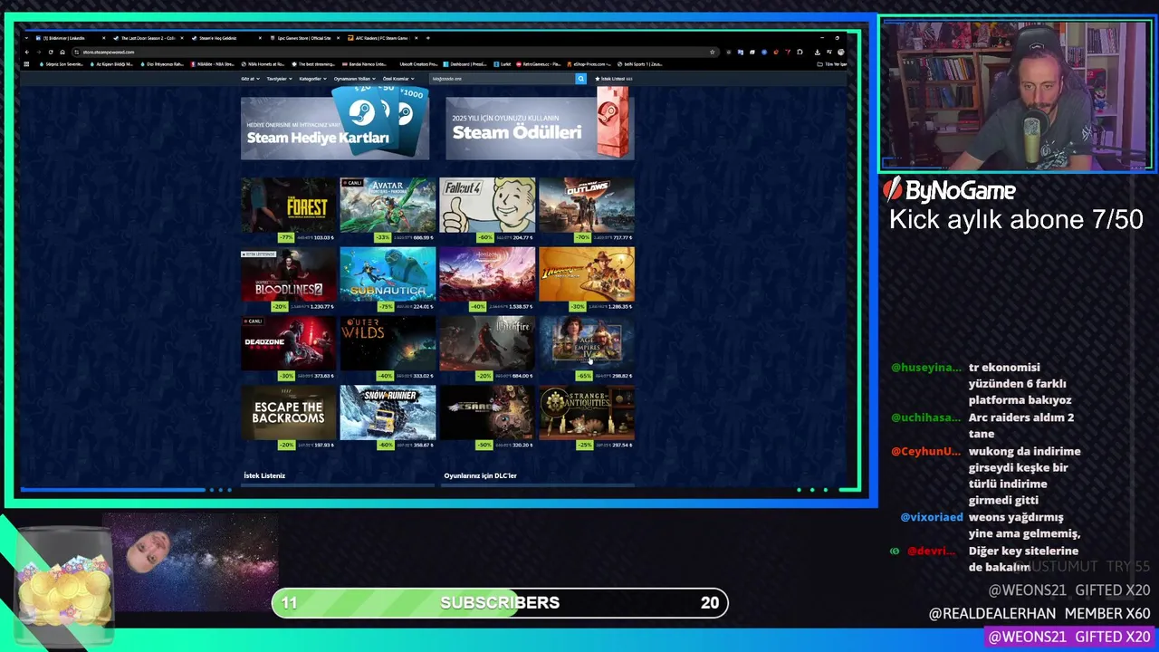Open the Age of Empires IV card
The width and height of the screenshot is (1159, 652).
587,348
